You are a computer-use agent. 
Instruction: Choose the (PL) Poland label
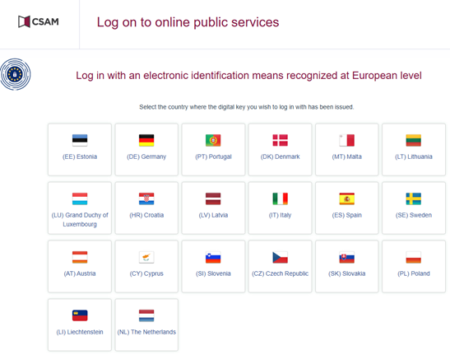point(414,273)
